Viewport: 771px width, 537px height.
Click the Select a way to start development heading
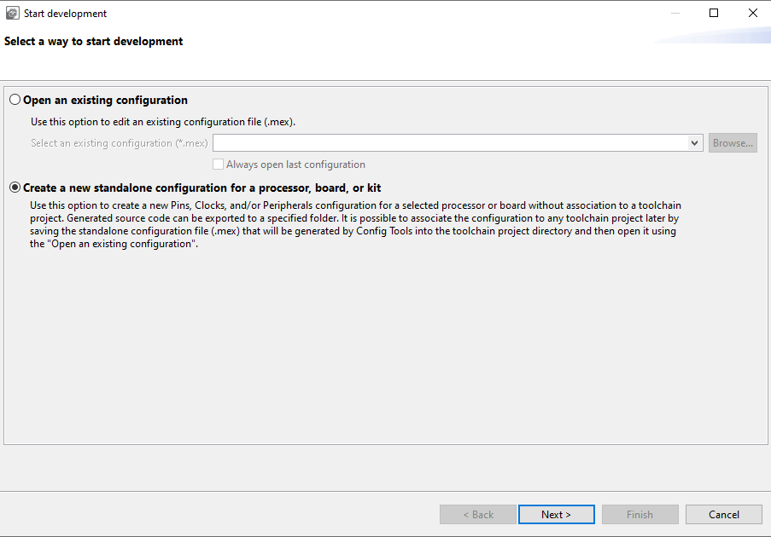click(x=94, y=41)
